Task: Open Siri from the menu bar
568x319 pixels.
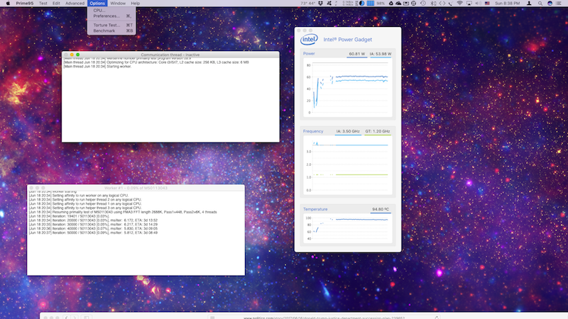Action: coord(550,4)
